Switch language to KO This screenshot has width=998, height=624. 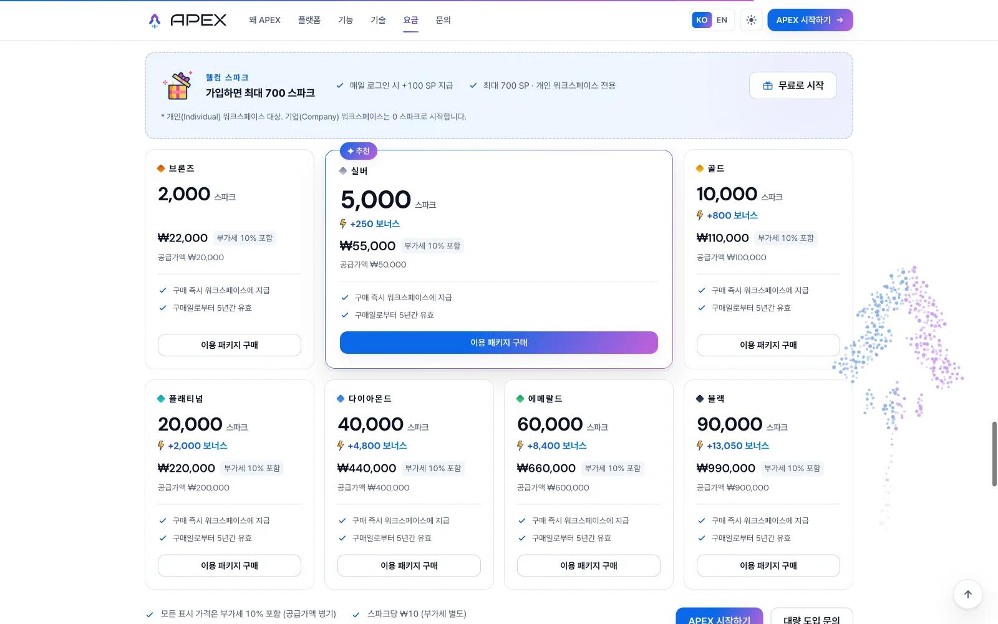(x=702, y=20)
